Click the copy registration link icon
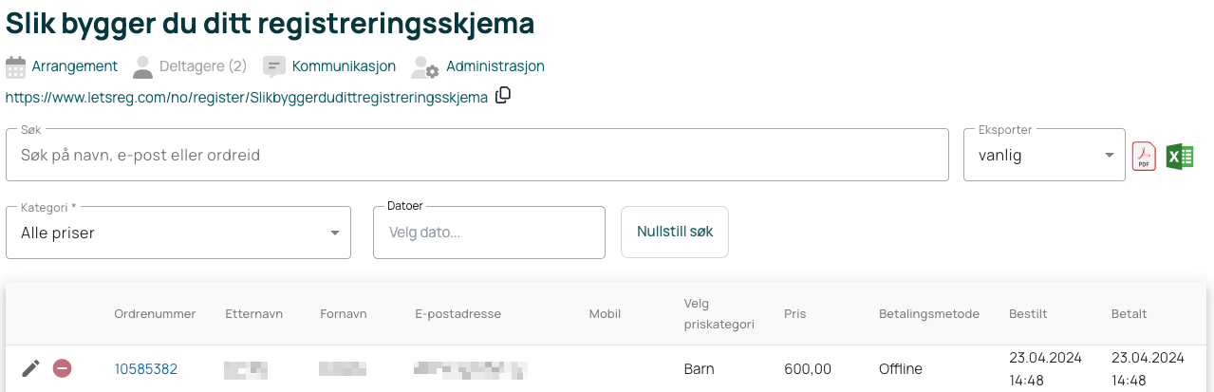Screen dimensions: 1214x392 (x=504, y=95)
